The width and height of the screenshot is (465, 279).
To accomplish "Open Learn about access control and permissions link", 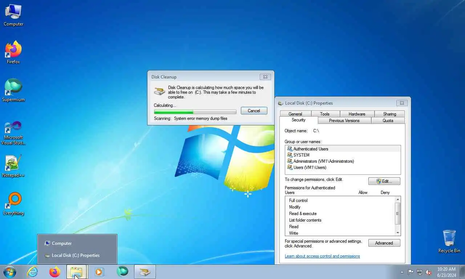I will [322, 256].
